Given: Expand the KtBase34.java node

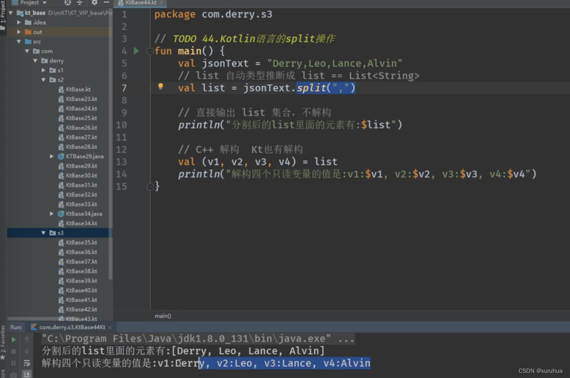Looking at the screenshot, I should 52,214.
